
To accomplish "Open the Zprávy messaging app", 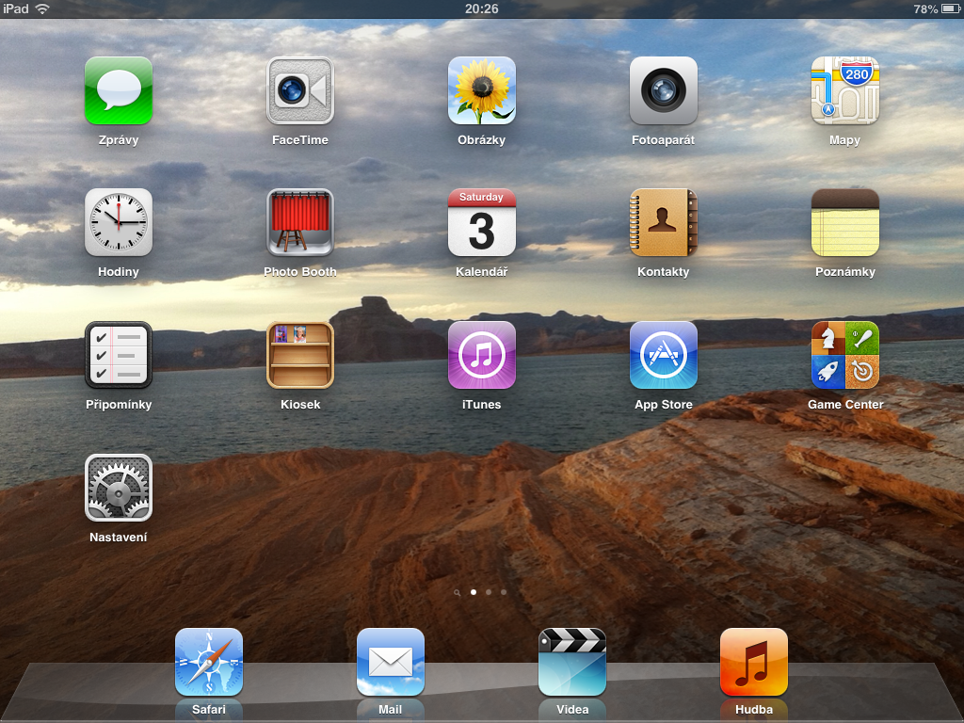I will point(118,91).
